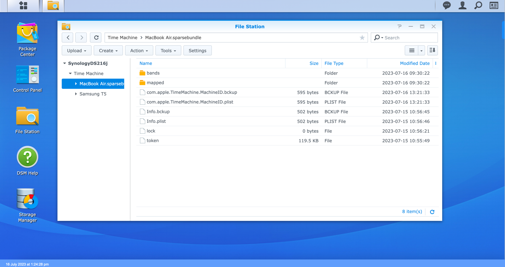Open view mode dropdown arrow
Screen dimensions: 505x267
pyautogui.click(x=421, y=50)
